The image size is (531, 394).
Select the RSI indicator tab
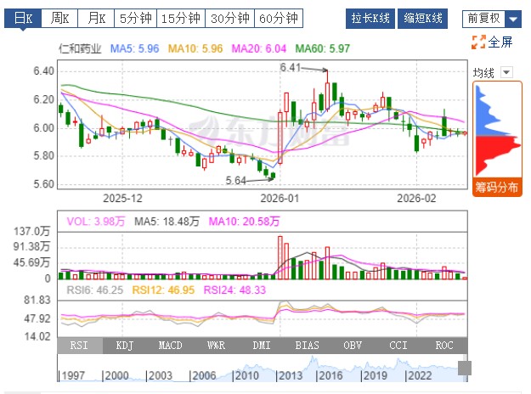80,346
